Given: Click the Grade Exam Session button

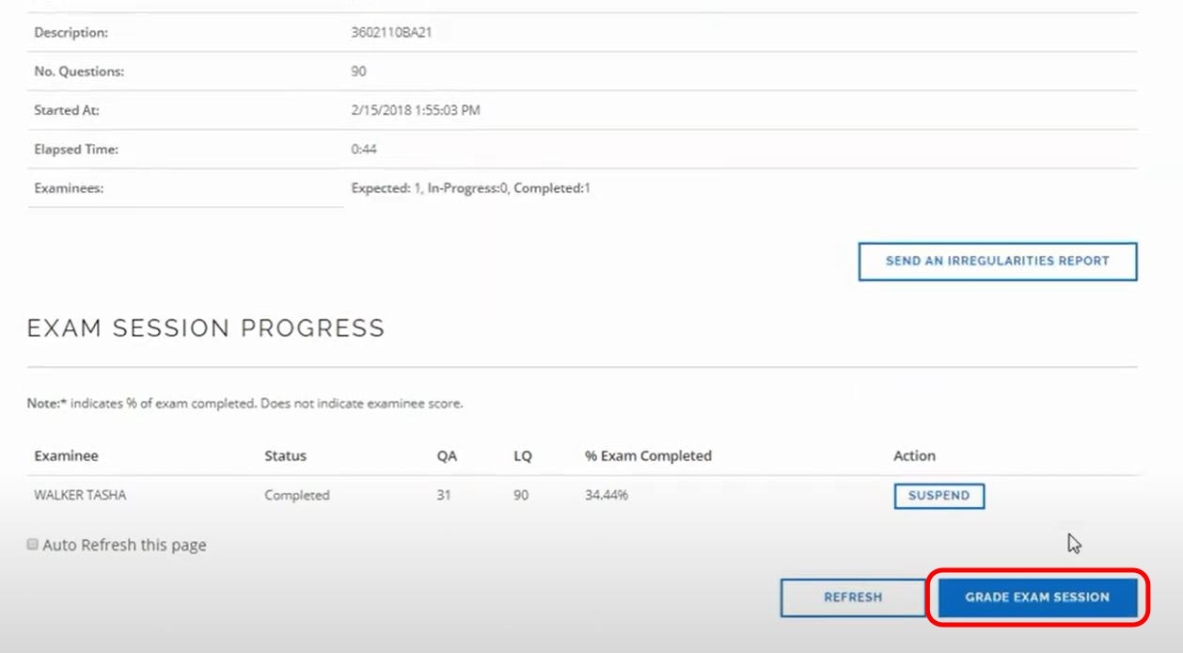Looking at the screenshot, I should pyautogui.click(x=1036, y=597).
